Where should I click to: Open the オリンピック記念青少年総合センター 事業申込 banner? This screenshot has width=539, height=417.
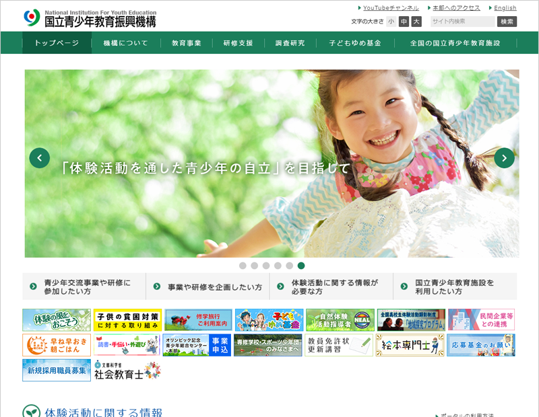pos(197,345)
